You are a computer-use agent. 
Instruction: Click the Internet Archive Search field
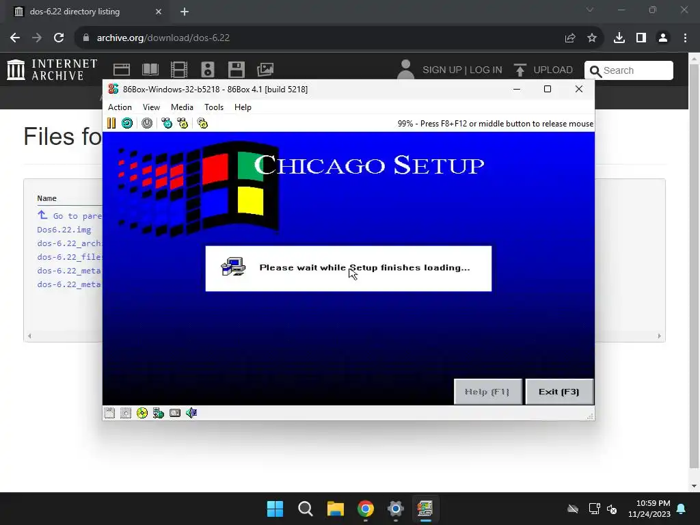coord(629,70)
